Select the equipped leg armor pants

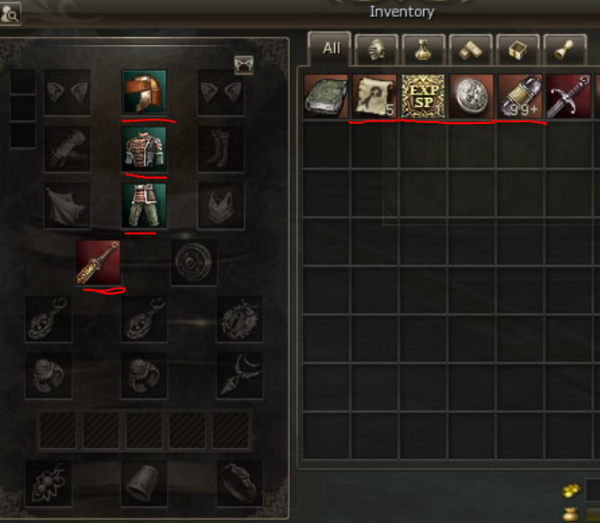pos(144,206)
